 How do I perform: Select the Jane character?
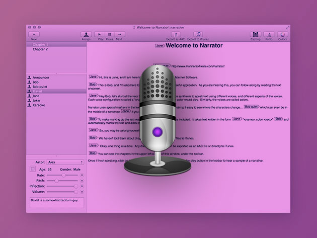pos(56,96)
